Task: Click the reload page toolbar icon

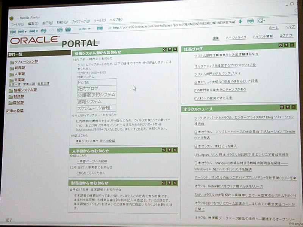Action: click(x=44, y=31)
